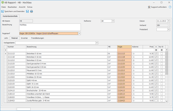This screenshot has width=173, height=111.
Task: Open the Ansicht menu
Action: [22, 7]
